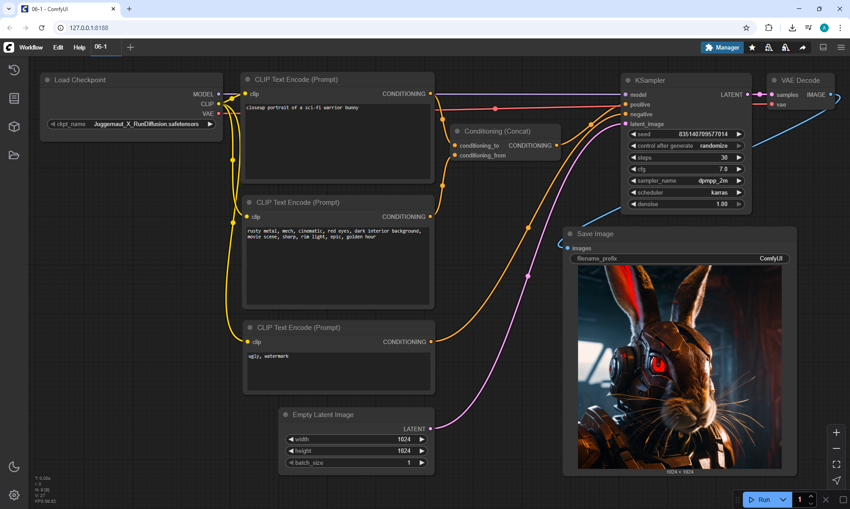Open the Workflow menu

click(x=31, y=47)
